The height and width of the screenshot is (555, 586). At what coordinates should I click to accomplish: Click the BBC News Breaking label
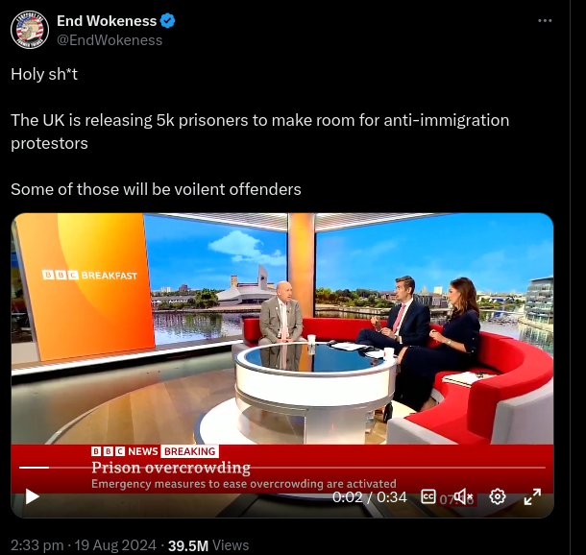pos(155,451)
